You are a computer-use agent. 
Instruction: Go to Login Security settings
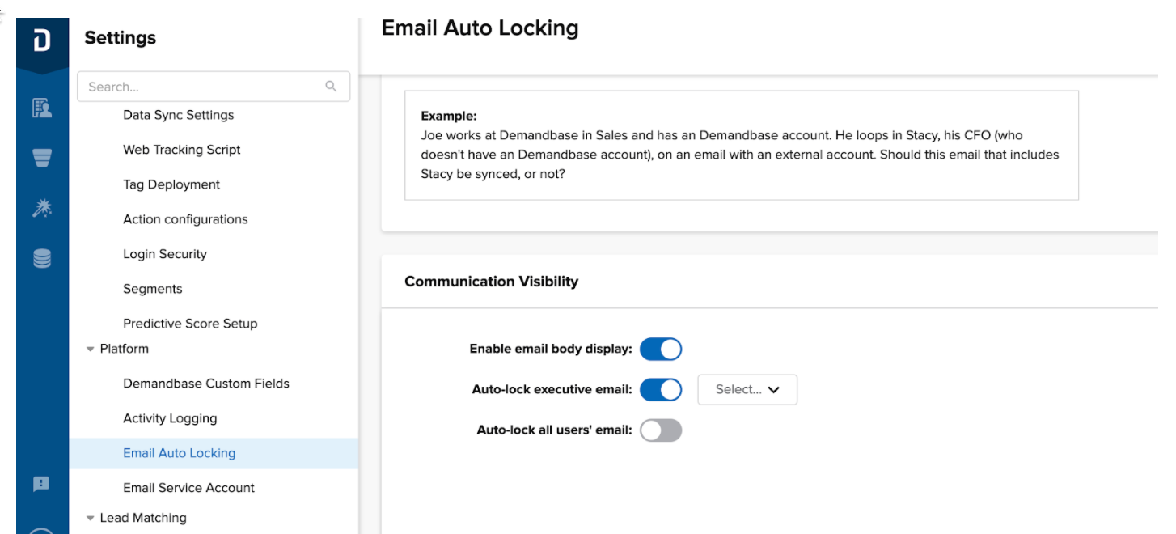coord(165,254)
